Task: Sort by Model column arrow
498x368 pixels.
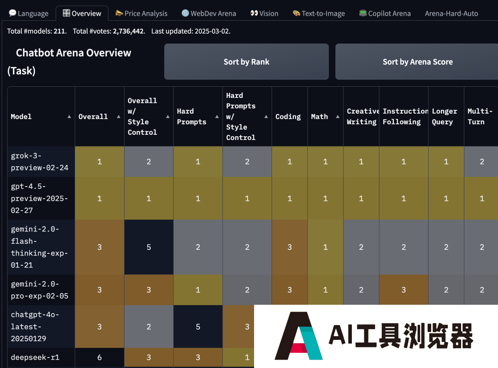Action: point(69,117)
